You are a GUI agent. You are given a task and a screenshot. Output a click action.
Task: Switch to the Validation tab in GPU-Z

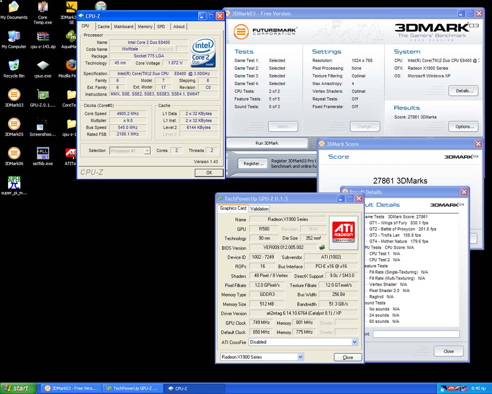point(259,209)
